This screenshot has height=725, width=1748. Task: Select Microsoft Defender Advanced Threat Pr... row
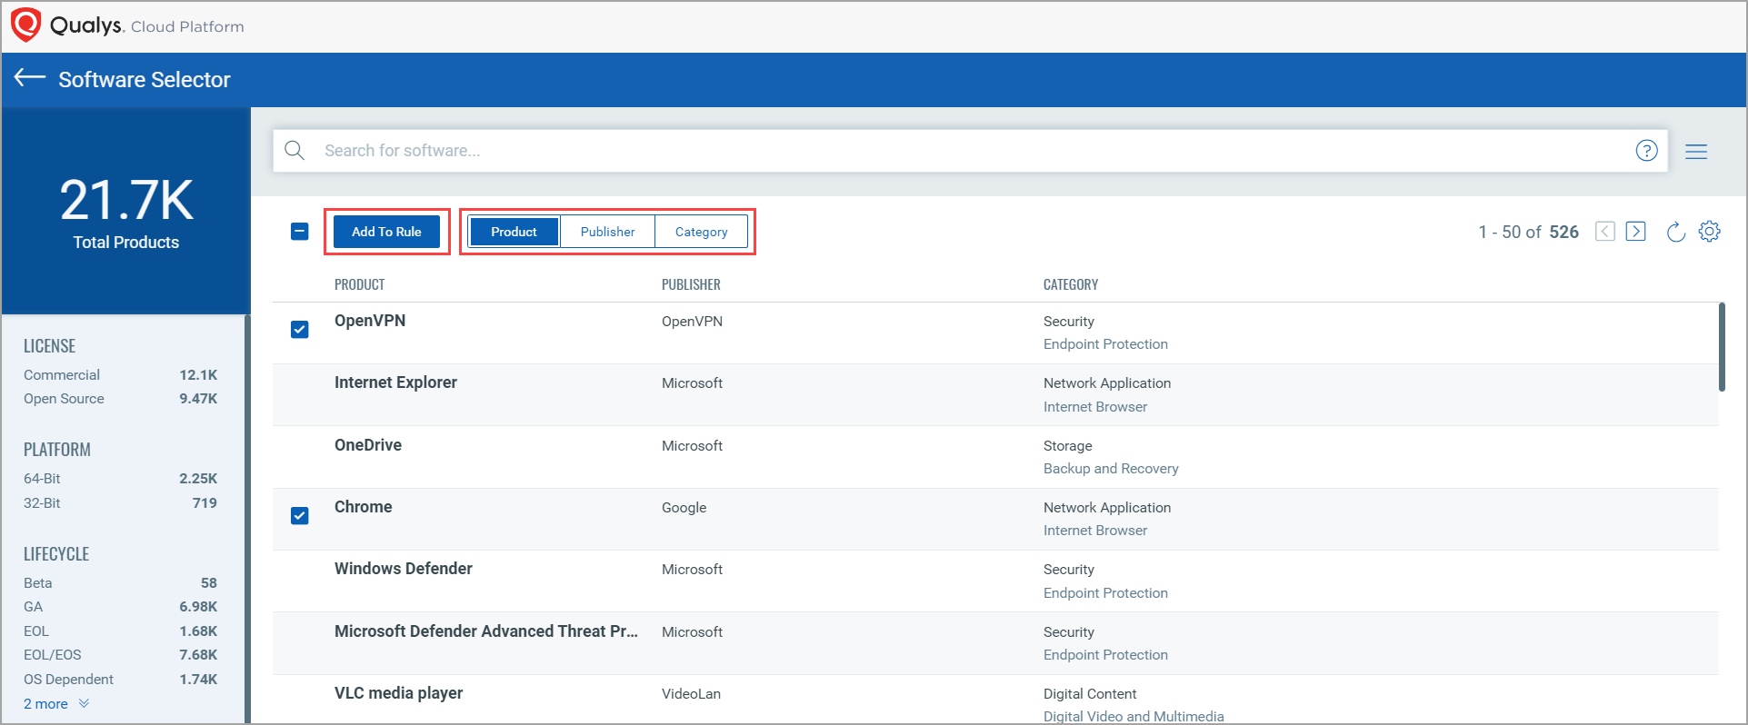[995, 643]
